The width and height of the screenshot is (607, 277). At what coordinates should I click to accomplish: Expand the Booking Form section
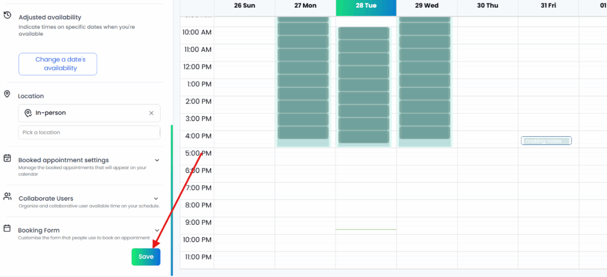[x=157, y=230]
